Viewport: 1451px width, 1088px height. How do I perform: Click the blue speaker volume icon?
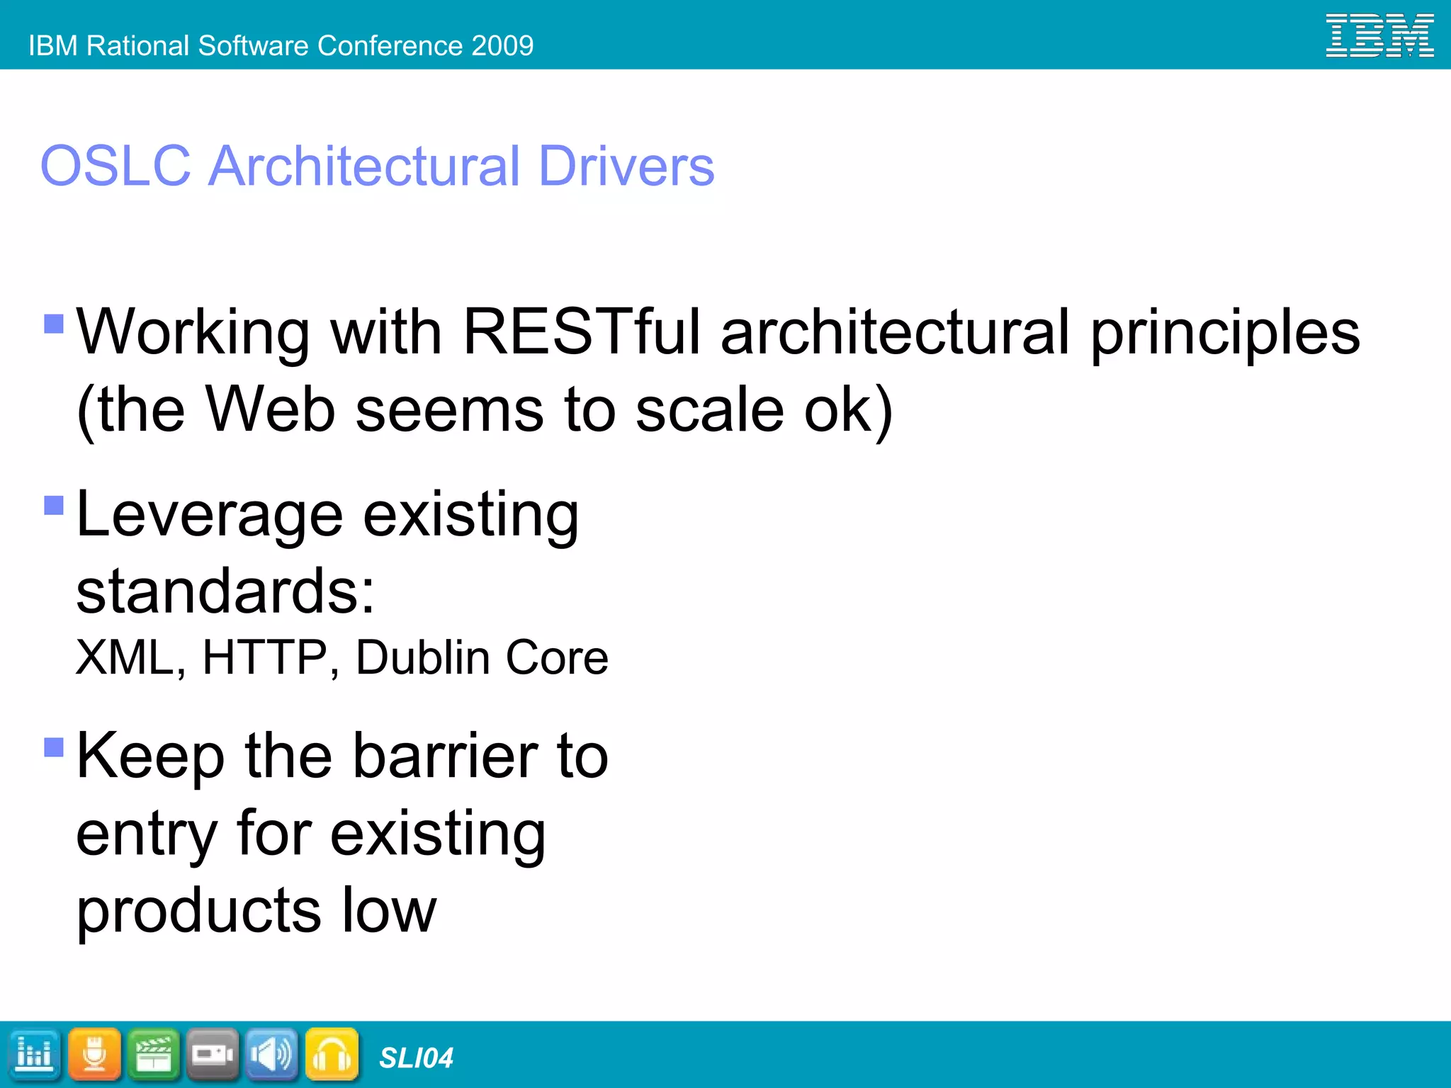pyautogui.click(x=272, y=1055)
